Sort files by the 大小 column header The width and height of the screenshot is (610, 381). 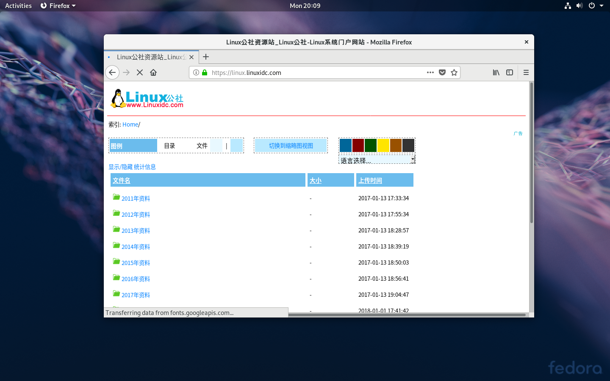tap(315, 180)
